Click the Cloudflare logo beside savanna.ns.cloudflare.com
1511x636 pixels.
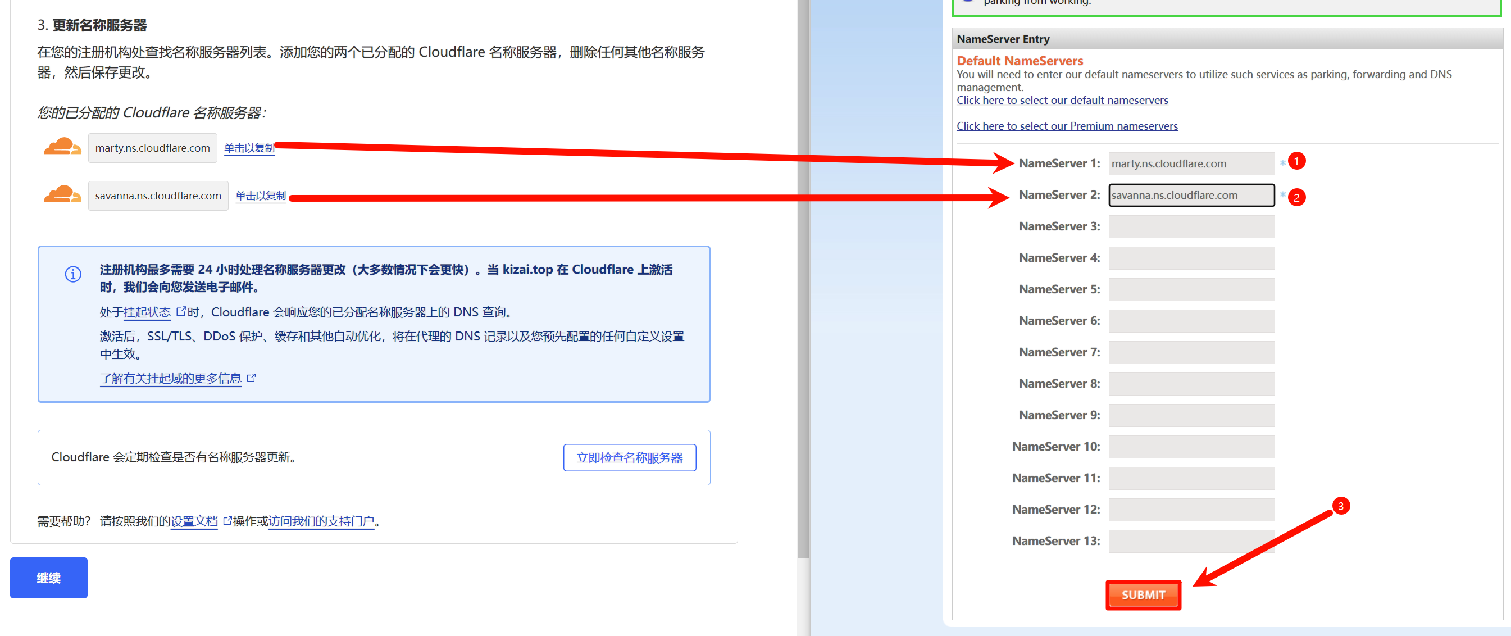(x=62, y=194)
